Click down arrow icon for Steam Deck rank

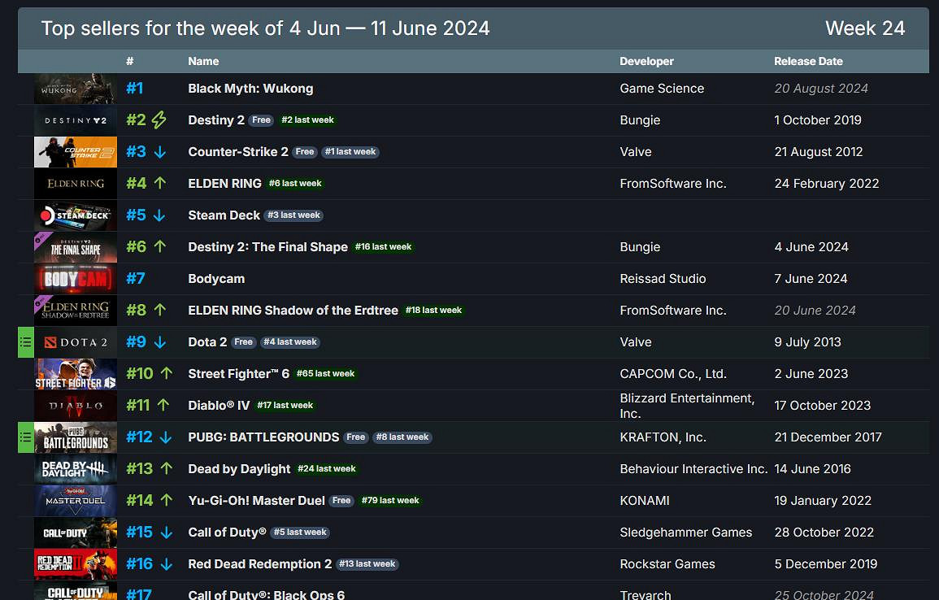point(159,215)
